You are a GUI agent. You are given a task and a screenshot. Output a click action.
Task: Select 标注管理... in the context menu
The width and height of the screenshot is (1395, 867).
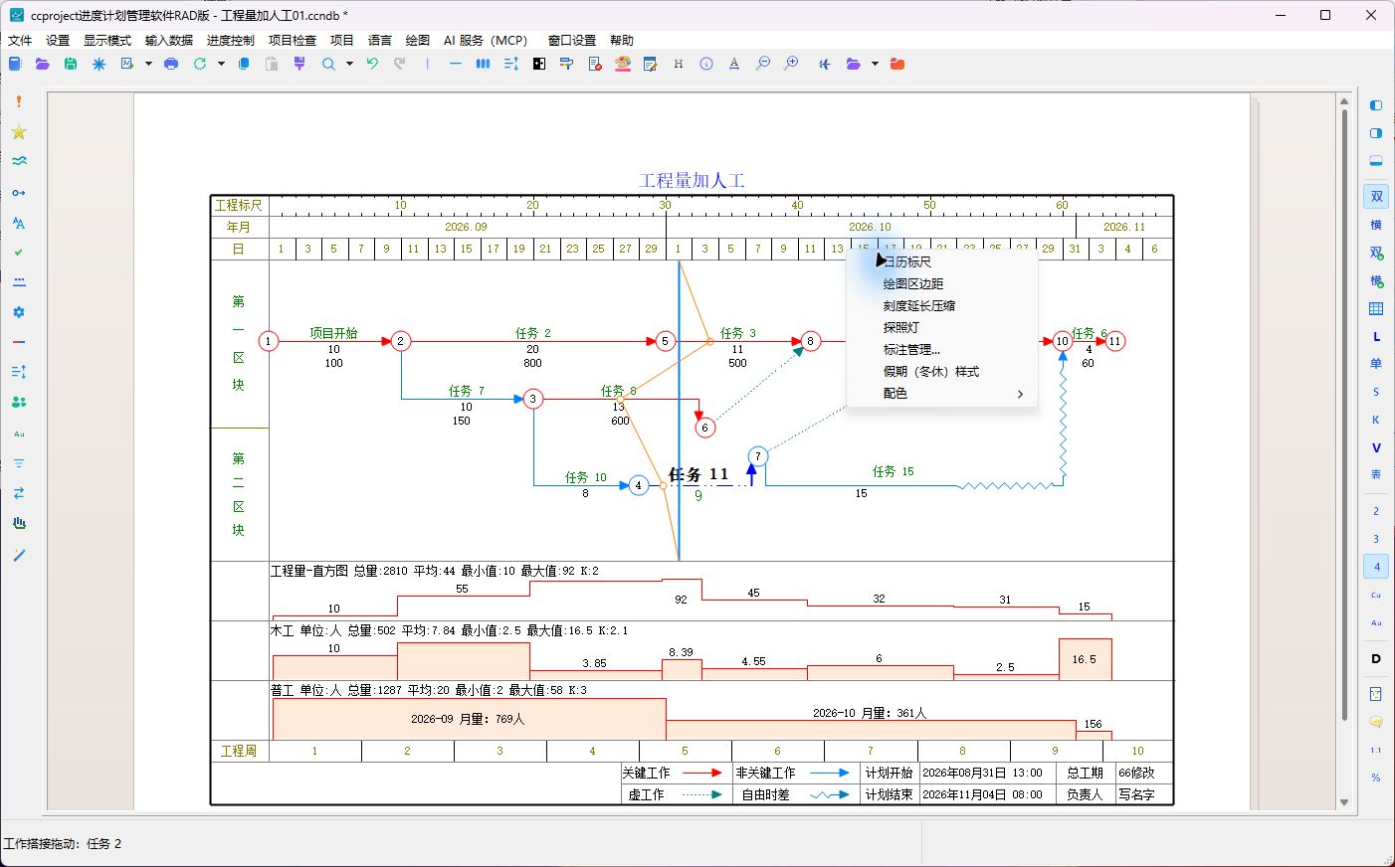[x=911, y=349]
